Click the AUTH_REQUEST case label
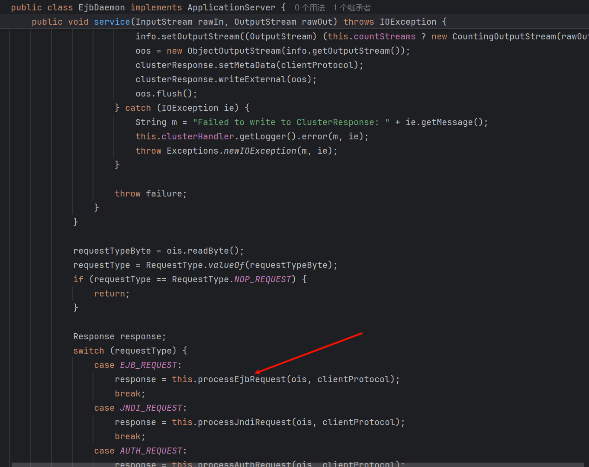The width and height of the screenshot is (589, 467). point(151,451)
